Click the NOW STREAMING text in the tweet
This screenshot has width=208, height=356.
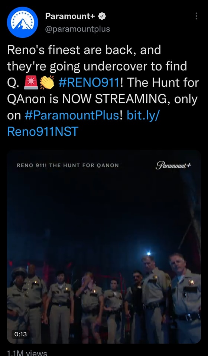tap(114, 99)
